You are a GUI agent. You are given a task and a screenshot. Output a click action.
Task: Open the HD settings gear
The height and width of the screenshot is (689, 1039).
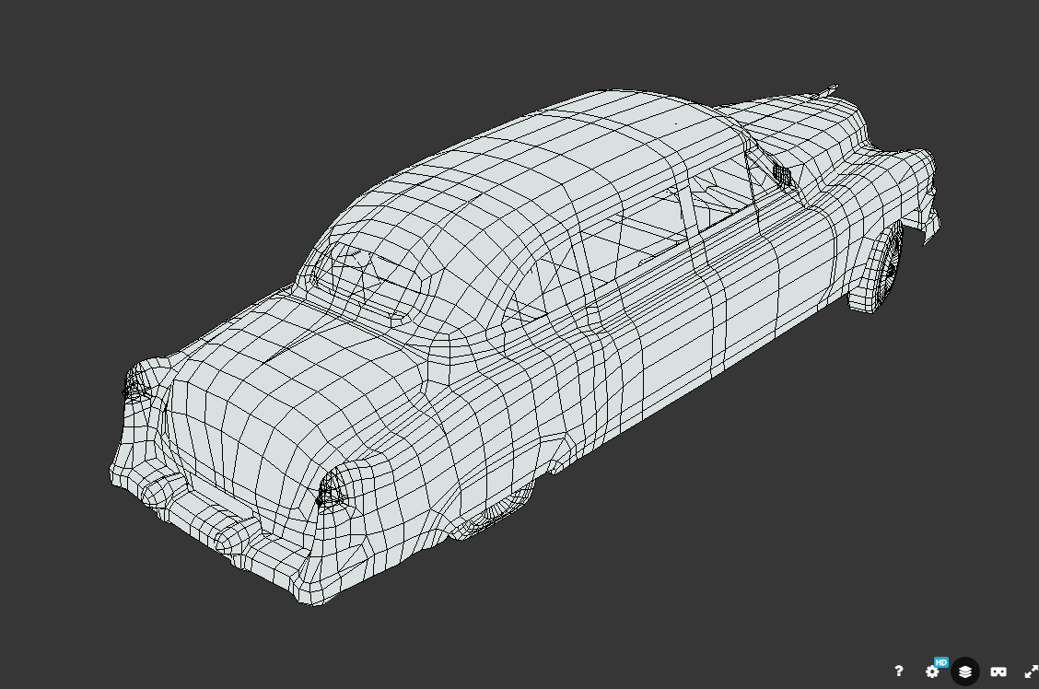point(933,671)
